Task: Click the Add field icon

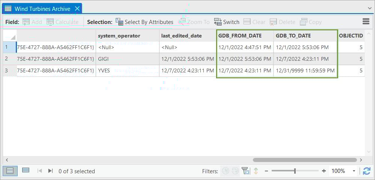Action: 26,22
